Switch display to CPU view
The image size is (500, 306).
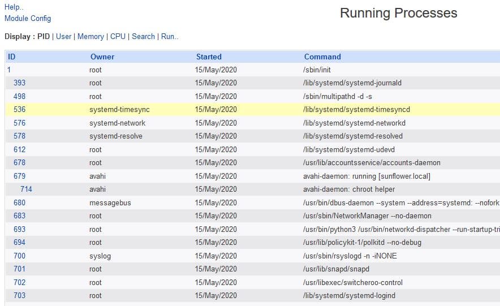(118, 36)
